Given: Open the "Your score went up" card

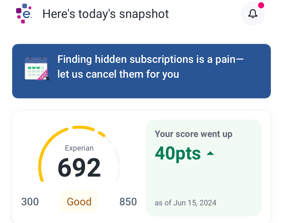Looking at the screenshot, I should [193, 134].
